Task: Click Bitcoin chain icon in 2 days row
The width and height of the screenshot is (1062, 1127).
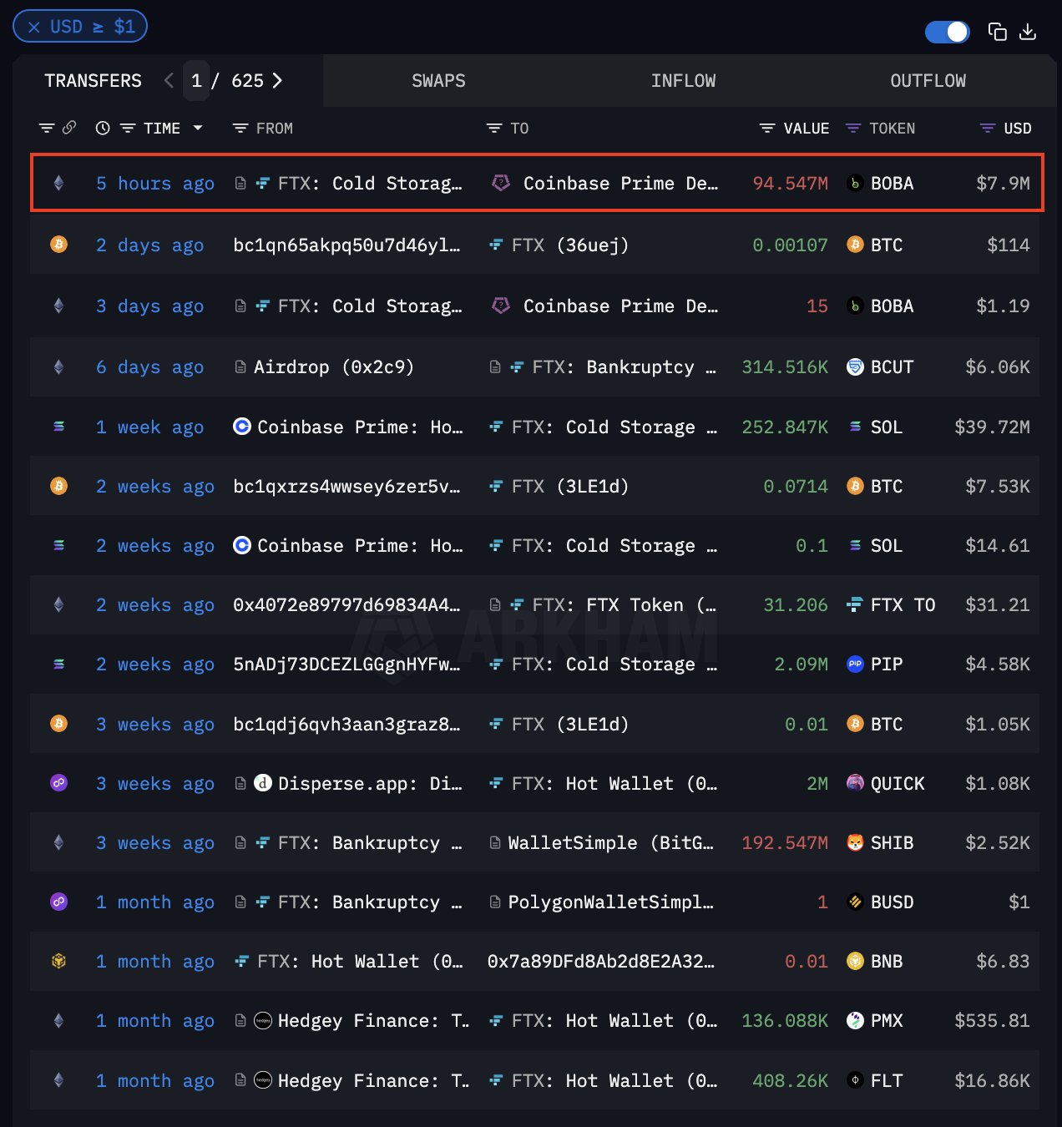Action: point(58,245)
